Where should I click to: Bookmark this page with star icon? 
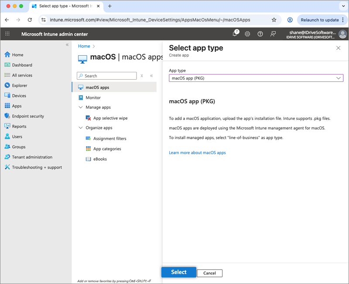click(274, 20)
